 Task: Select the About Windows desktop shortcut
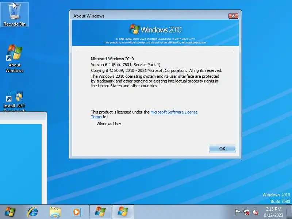[15, 59]
